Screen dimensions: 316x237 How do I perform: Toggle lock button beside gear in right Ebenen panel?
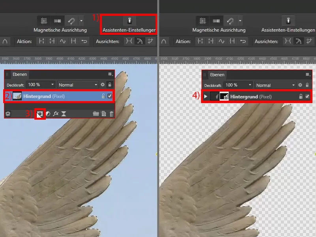coord(307,85)
